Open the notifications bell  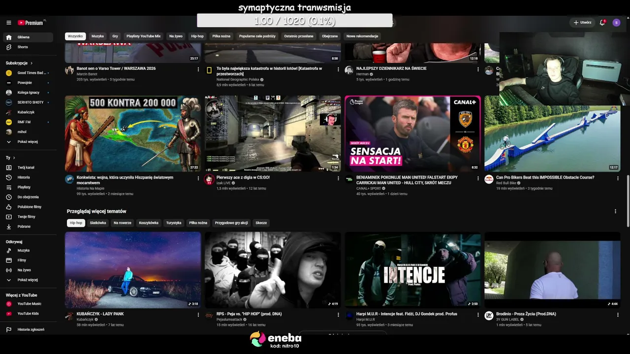(x=602, y=23)
